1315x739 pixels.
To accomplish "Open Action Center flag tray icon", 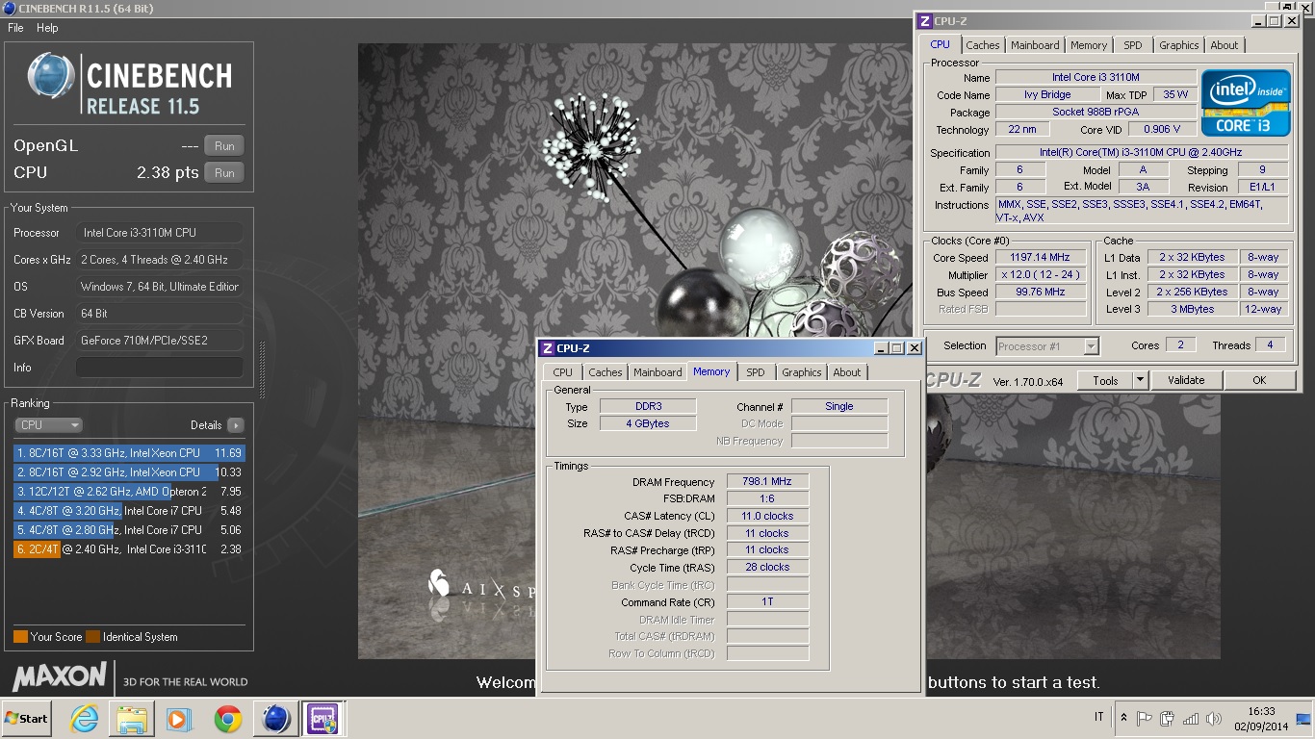I will 1145,718.
